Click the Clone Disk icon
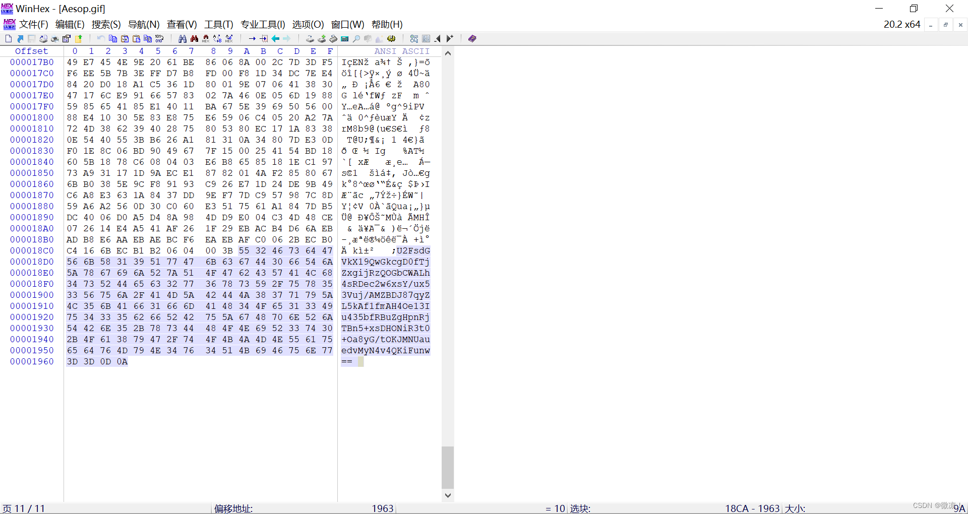Image resolution: width=968 pixels, height=514 pixels. pyautogui.click(x=322, y=38)
